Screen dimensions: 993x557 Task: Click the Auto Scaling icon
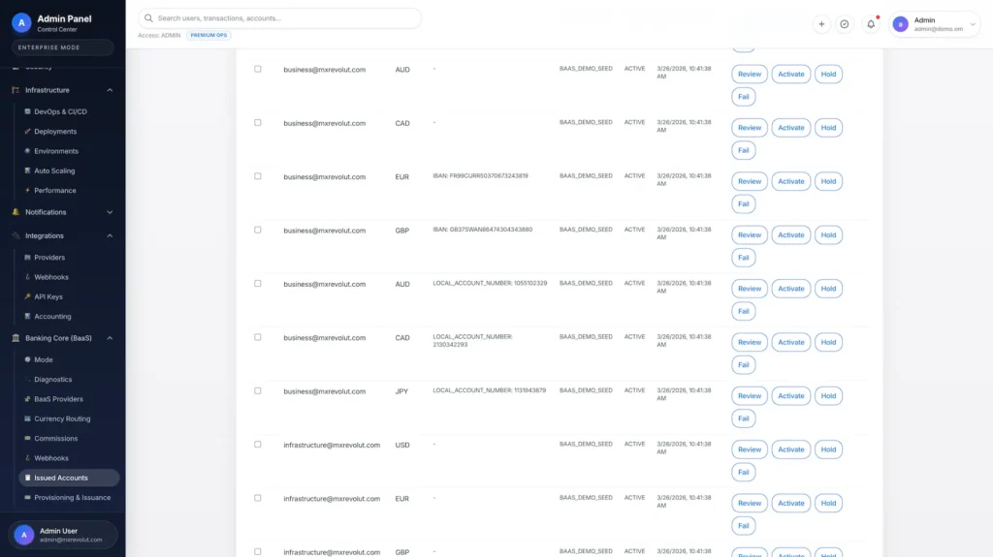27,170
